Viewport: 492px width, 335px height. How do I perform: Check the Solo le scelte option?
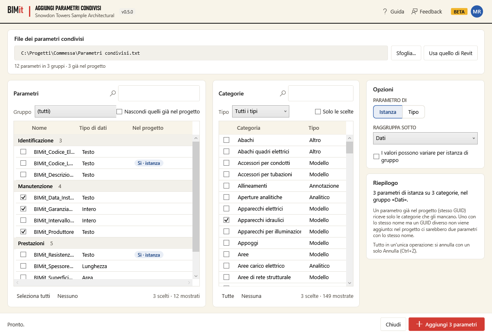[x=318, y=111]
